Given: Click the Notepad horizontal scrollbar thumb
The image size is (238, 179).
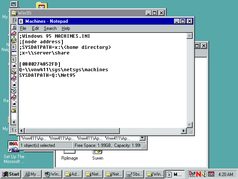Looking at the screenshot, I should (x=72, y=131).
